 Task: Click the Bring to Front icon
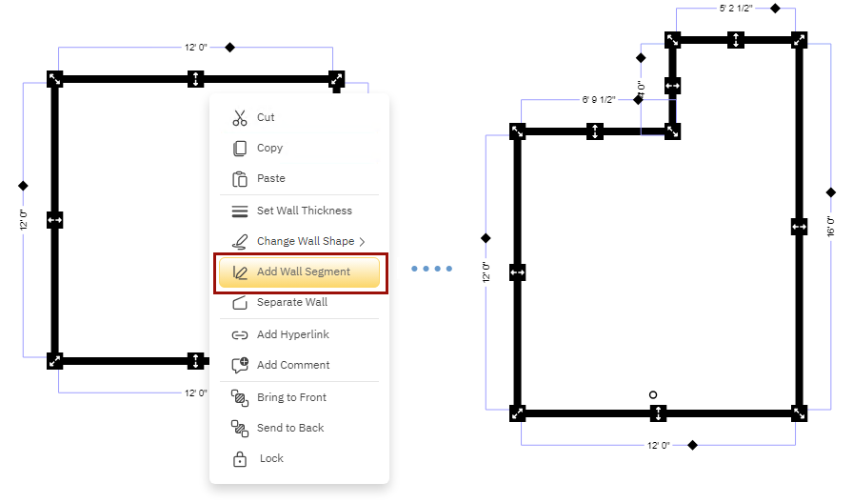click(x=240, y=398)
